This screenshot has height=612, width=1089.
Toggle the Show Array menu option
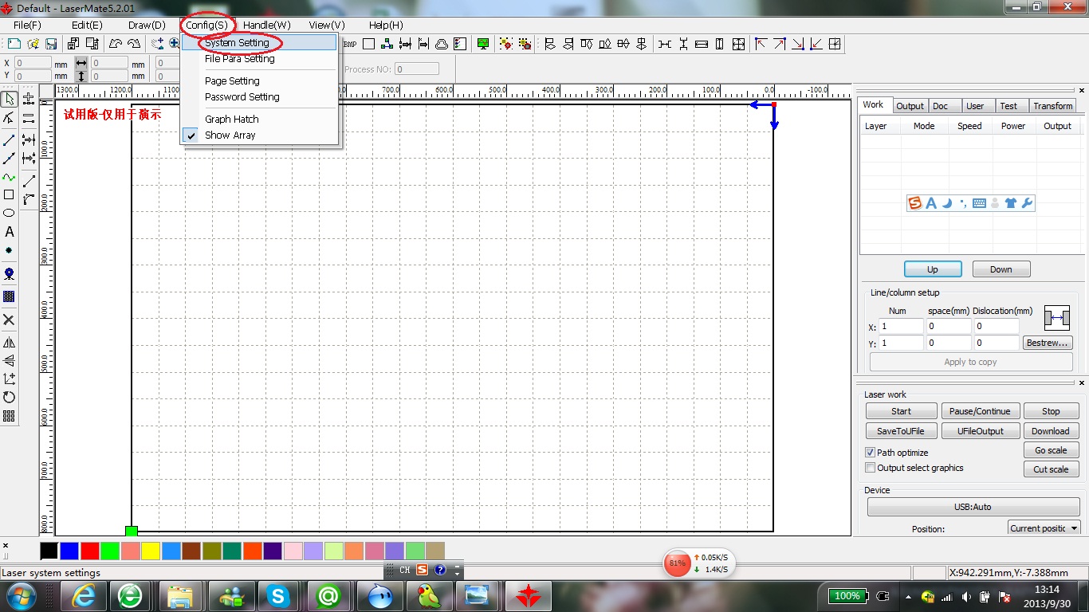coord(230,135)
